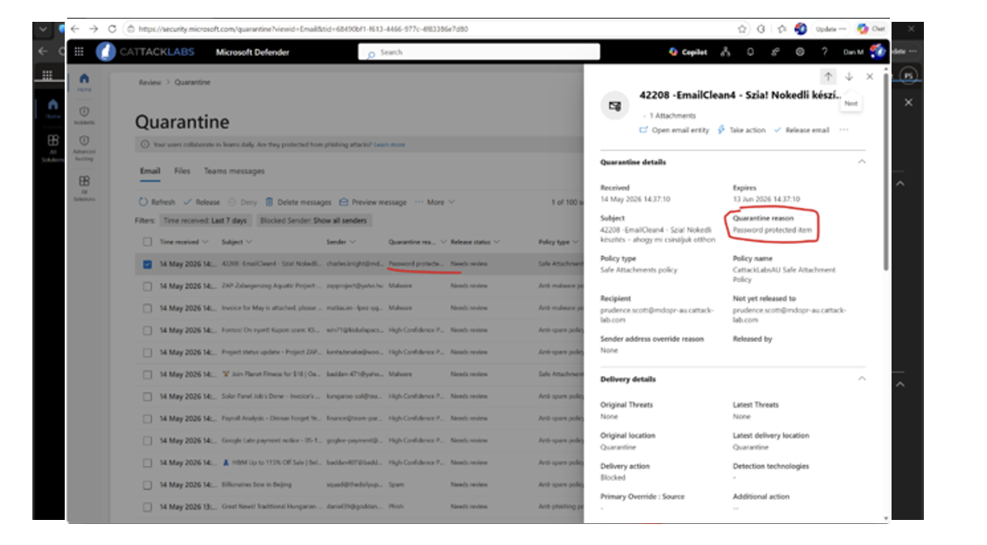The height and width of the screenshot is (545, 987).
Task: Click the browser address bar URL
Action: click(x=303, y=28)
